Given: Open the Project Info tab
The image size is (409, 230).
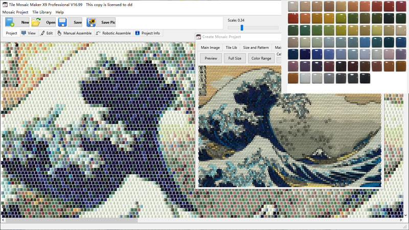Looking at the screenshot, I should pyautogui.click(x=148, y=33).
